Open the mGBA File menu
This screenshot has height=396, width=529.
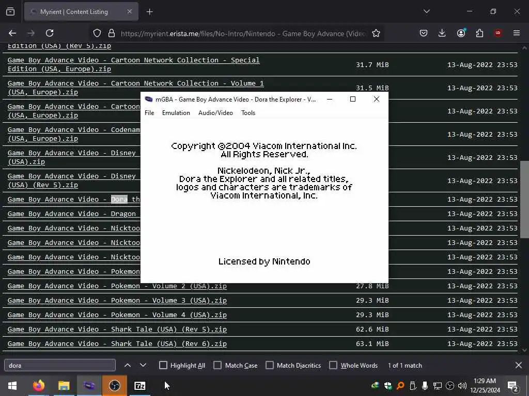[149, 113]
